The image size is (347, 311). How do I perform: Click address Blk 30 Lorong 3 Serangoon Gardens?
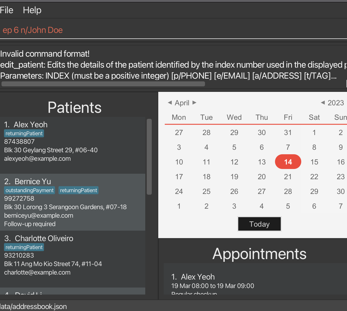coord(65,207)
